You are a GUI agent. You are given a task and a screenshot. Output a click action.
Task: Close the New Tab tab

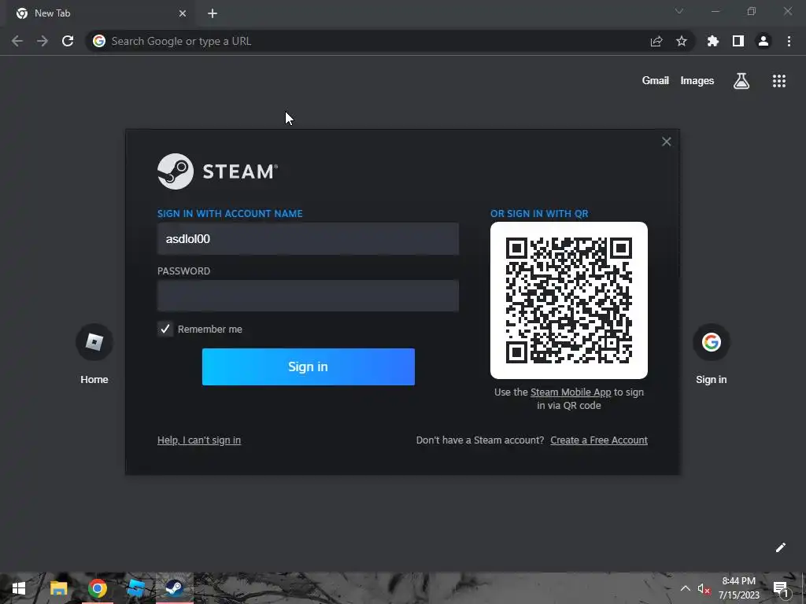click(183, 13)
